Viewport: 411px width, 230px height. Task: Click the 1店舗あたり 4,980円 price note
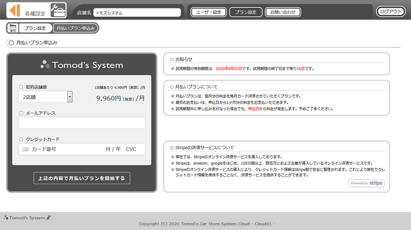point(120,88)
